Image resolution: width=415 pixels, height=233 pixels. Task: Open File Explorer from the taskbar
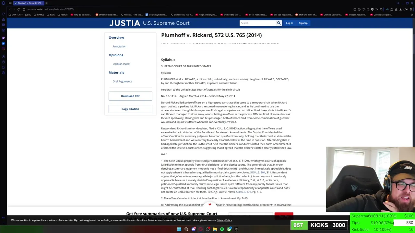(x=215, y=229)
